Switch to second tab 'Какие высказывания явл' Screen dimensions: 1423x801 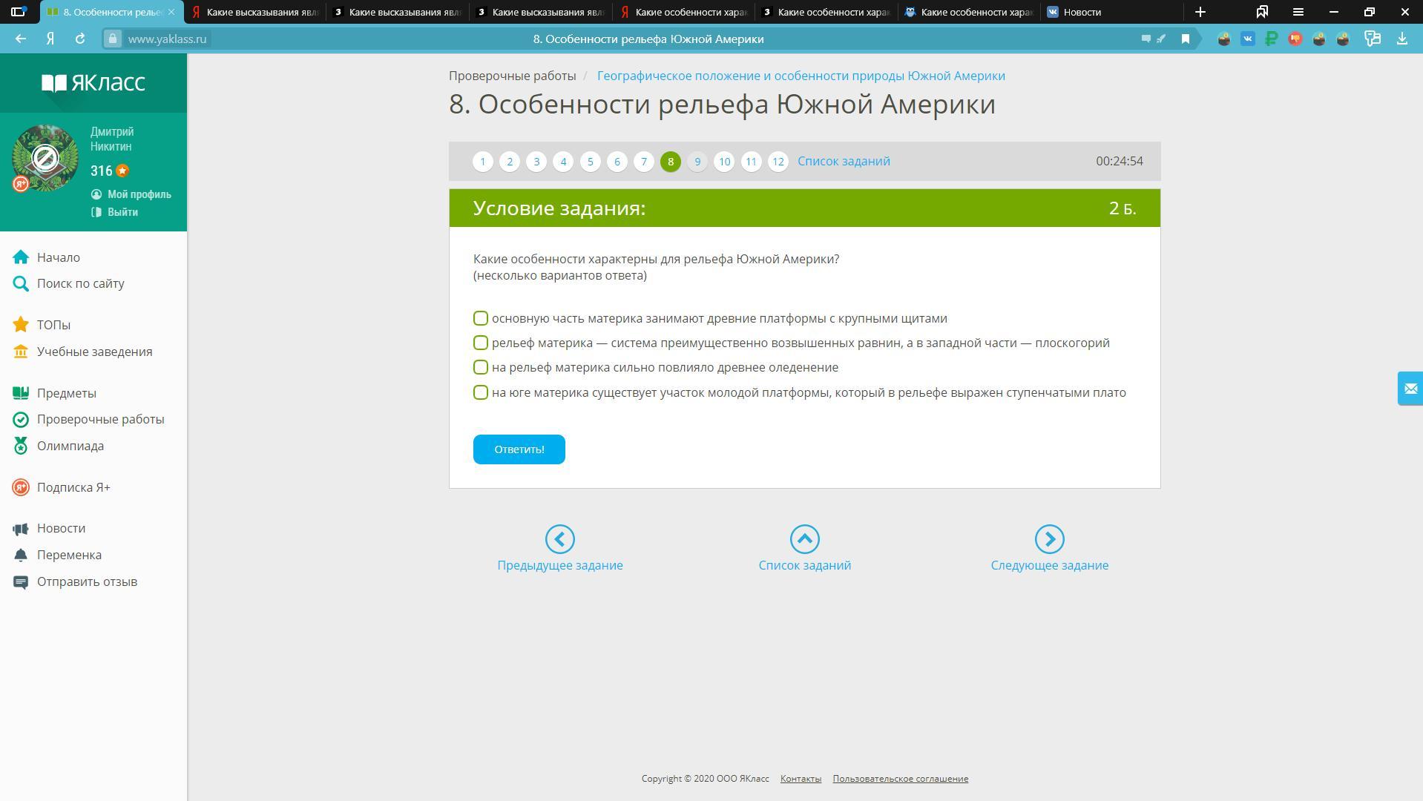coord(254,12)
